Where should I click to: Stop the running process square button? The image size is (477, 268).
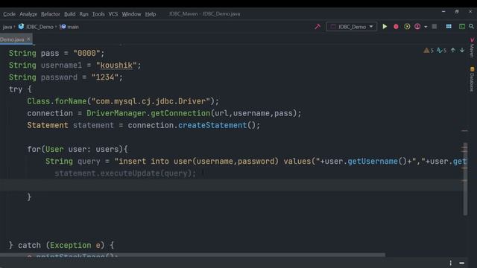point(435,27)
